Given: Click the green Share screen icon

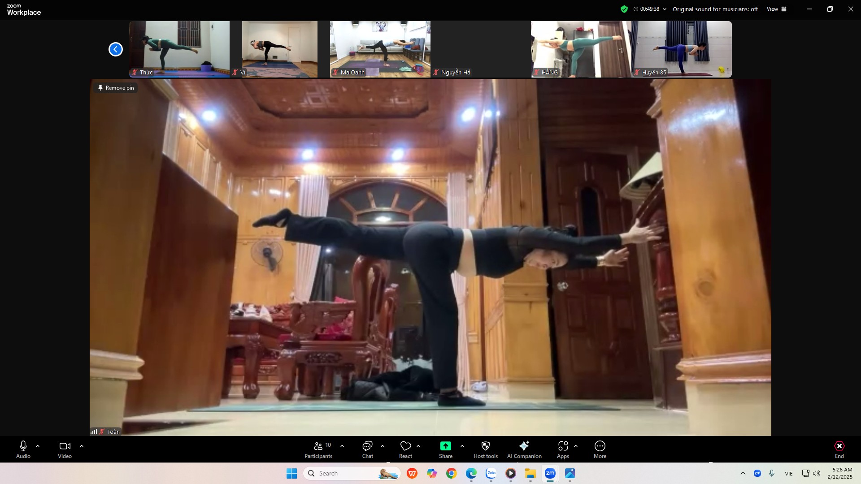Looking at the screenshot, I should tap(445, 446).
